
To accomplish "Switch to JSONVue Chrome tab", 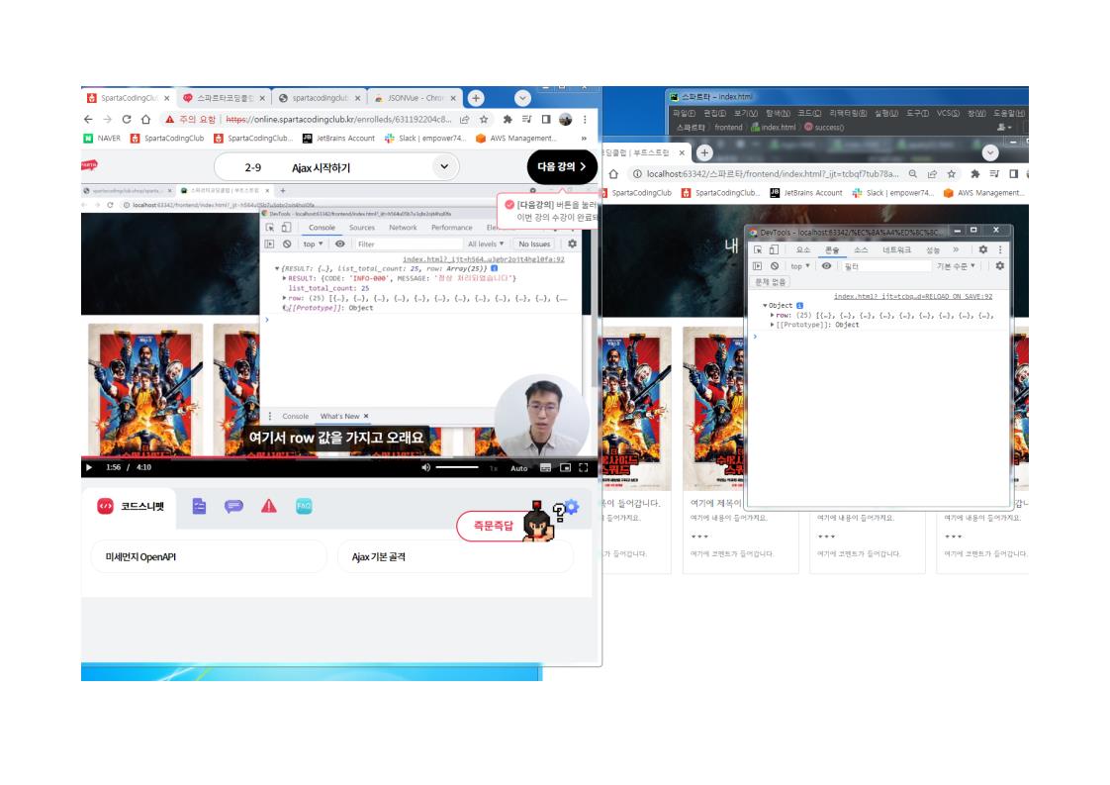I will coord(415,98).
